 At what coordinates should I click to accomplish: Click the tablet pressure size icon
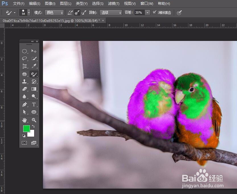[179, 13]
